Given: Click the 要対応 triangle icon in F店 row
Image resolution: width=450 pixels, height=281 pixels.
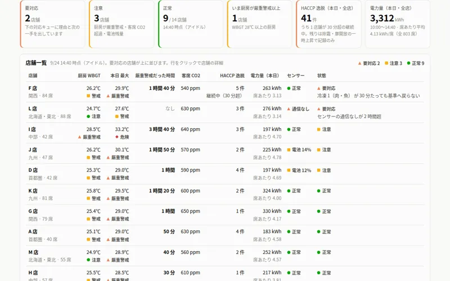Looking at the screenshot, I should (318, 88).
